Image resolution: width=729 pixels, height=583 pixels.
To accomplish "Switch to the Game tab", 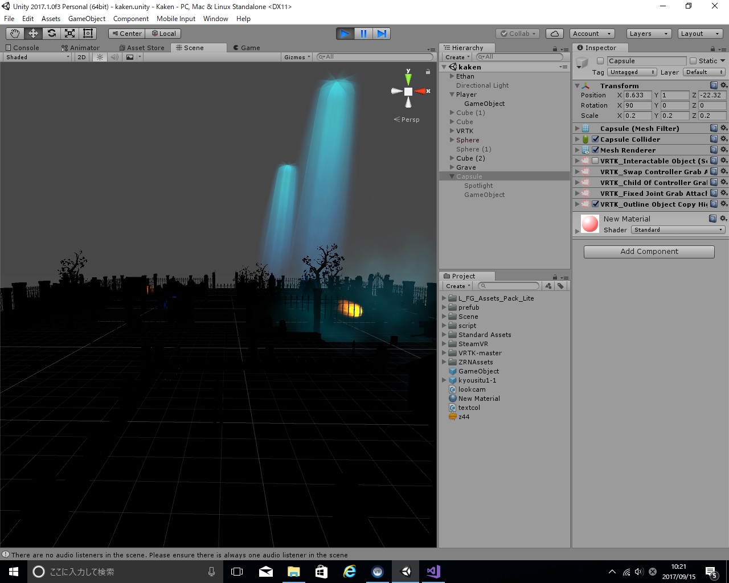I will [247, 48].
